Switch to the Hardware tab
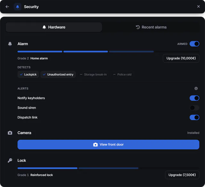The height and width of the screenshot is (187, 205). (x=54, y=27)
